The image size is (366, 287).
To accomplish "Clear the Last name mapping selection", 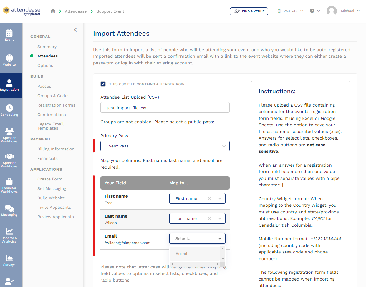I will point(209,218).
